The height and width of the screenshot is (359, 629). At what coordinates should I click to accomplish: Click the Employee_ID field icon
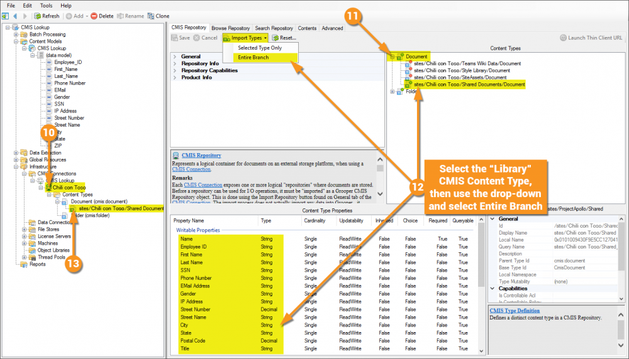coord(49,62)
